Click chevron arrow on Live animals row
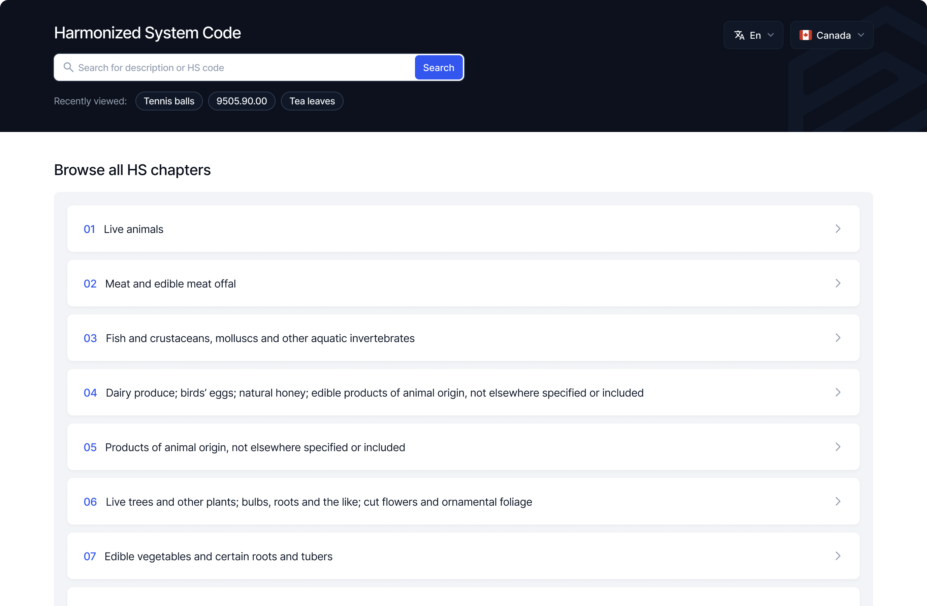This screenshot has width=927, height=606. point(837,229)
